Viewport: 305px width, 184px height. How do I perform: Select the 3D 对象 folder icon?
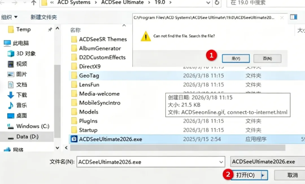tap(11, 54)
